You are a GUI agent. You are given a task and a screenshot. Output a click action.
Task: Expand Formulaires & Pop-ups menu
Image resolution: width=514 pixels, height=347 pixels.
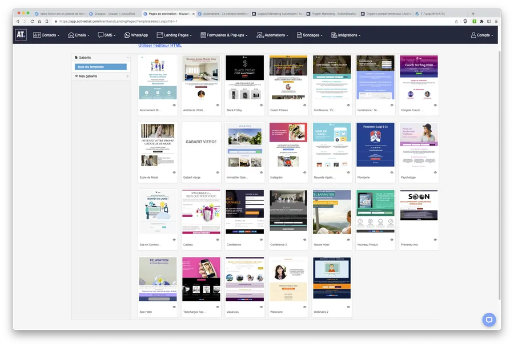(x=224, y=35)
